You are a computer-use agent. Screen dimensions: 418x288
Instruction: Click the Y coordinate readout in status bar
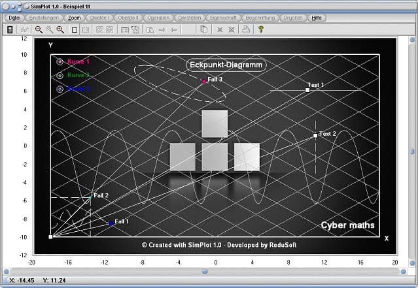pos(54,281)
